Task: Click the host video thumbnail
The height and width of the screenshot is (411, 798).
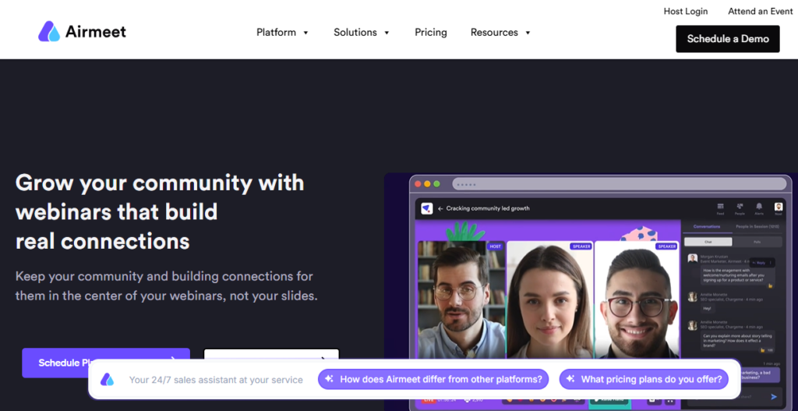Action: click(x=461, y=299)
